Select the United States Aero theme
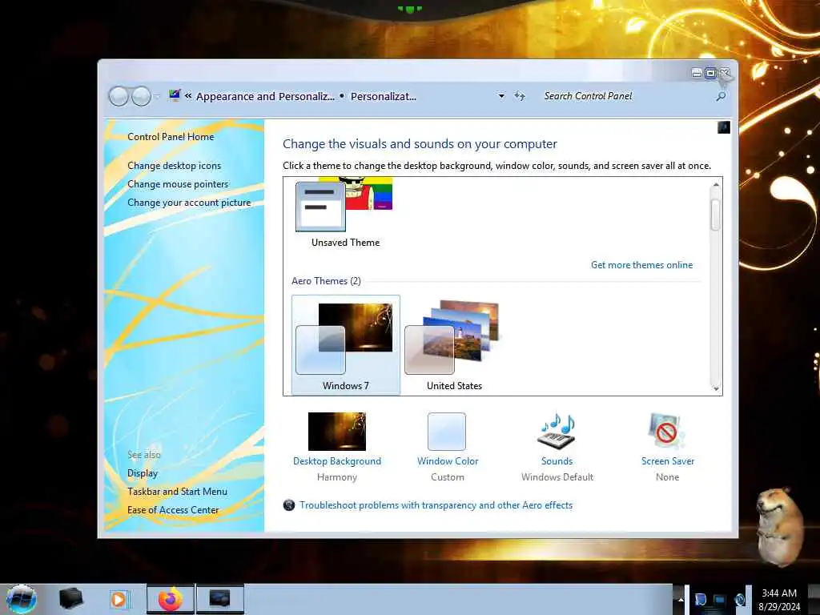The height and width of the screenshot is (615, 820). (x=454, y=344)
